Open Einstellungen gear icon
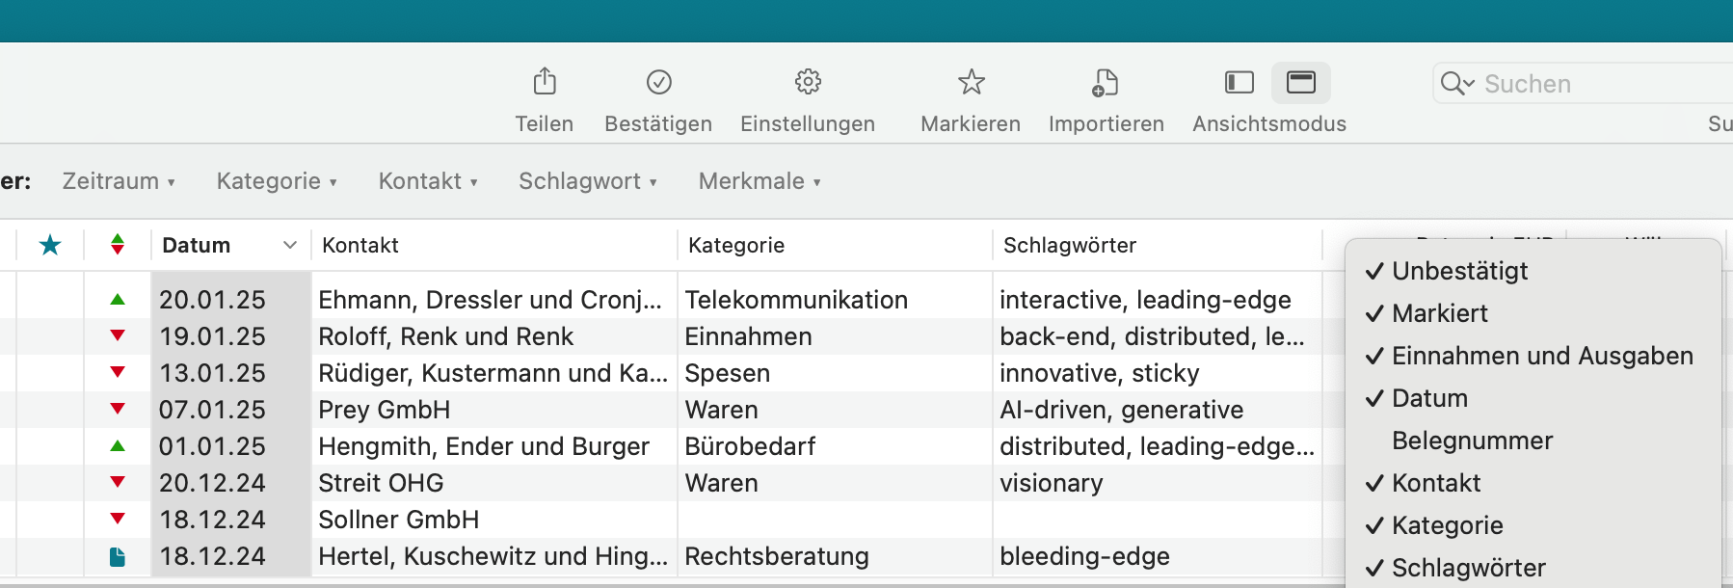 808,82
